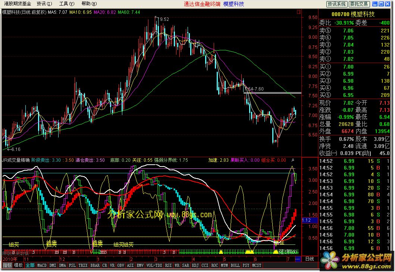Select the 全部 indicator tab
The width and height of the screenshot is (395, 272).
30,265
